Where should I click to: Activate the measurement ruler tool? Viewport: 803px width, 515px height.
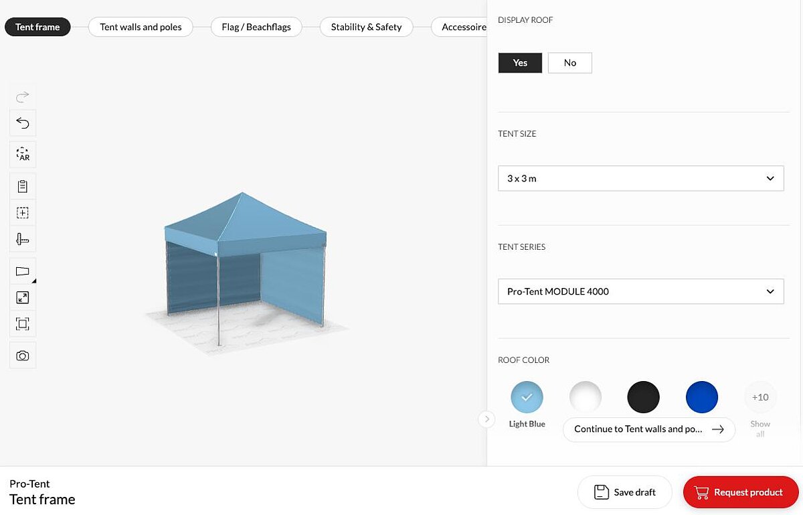coord(23,240)
